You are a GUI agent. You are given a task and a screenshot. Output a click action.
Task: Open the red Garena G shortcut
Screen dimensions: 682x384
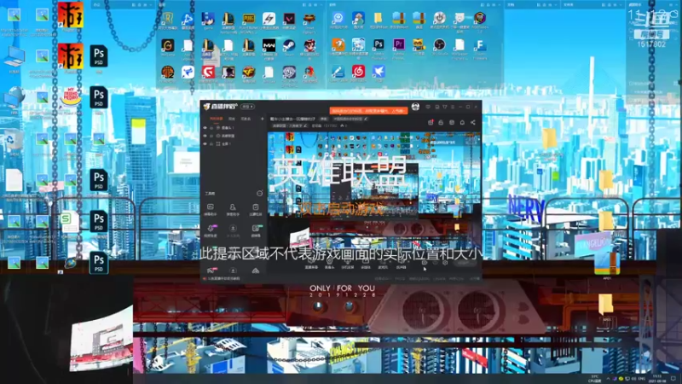208,74
